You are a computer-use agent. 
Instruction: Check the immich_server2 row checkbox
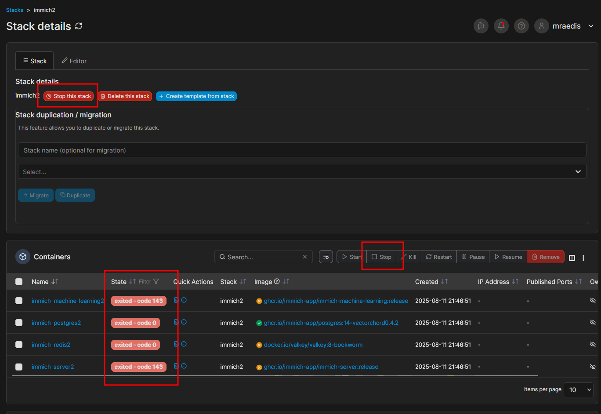pos(19,367)
